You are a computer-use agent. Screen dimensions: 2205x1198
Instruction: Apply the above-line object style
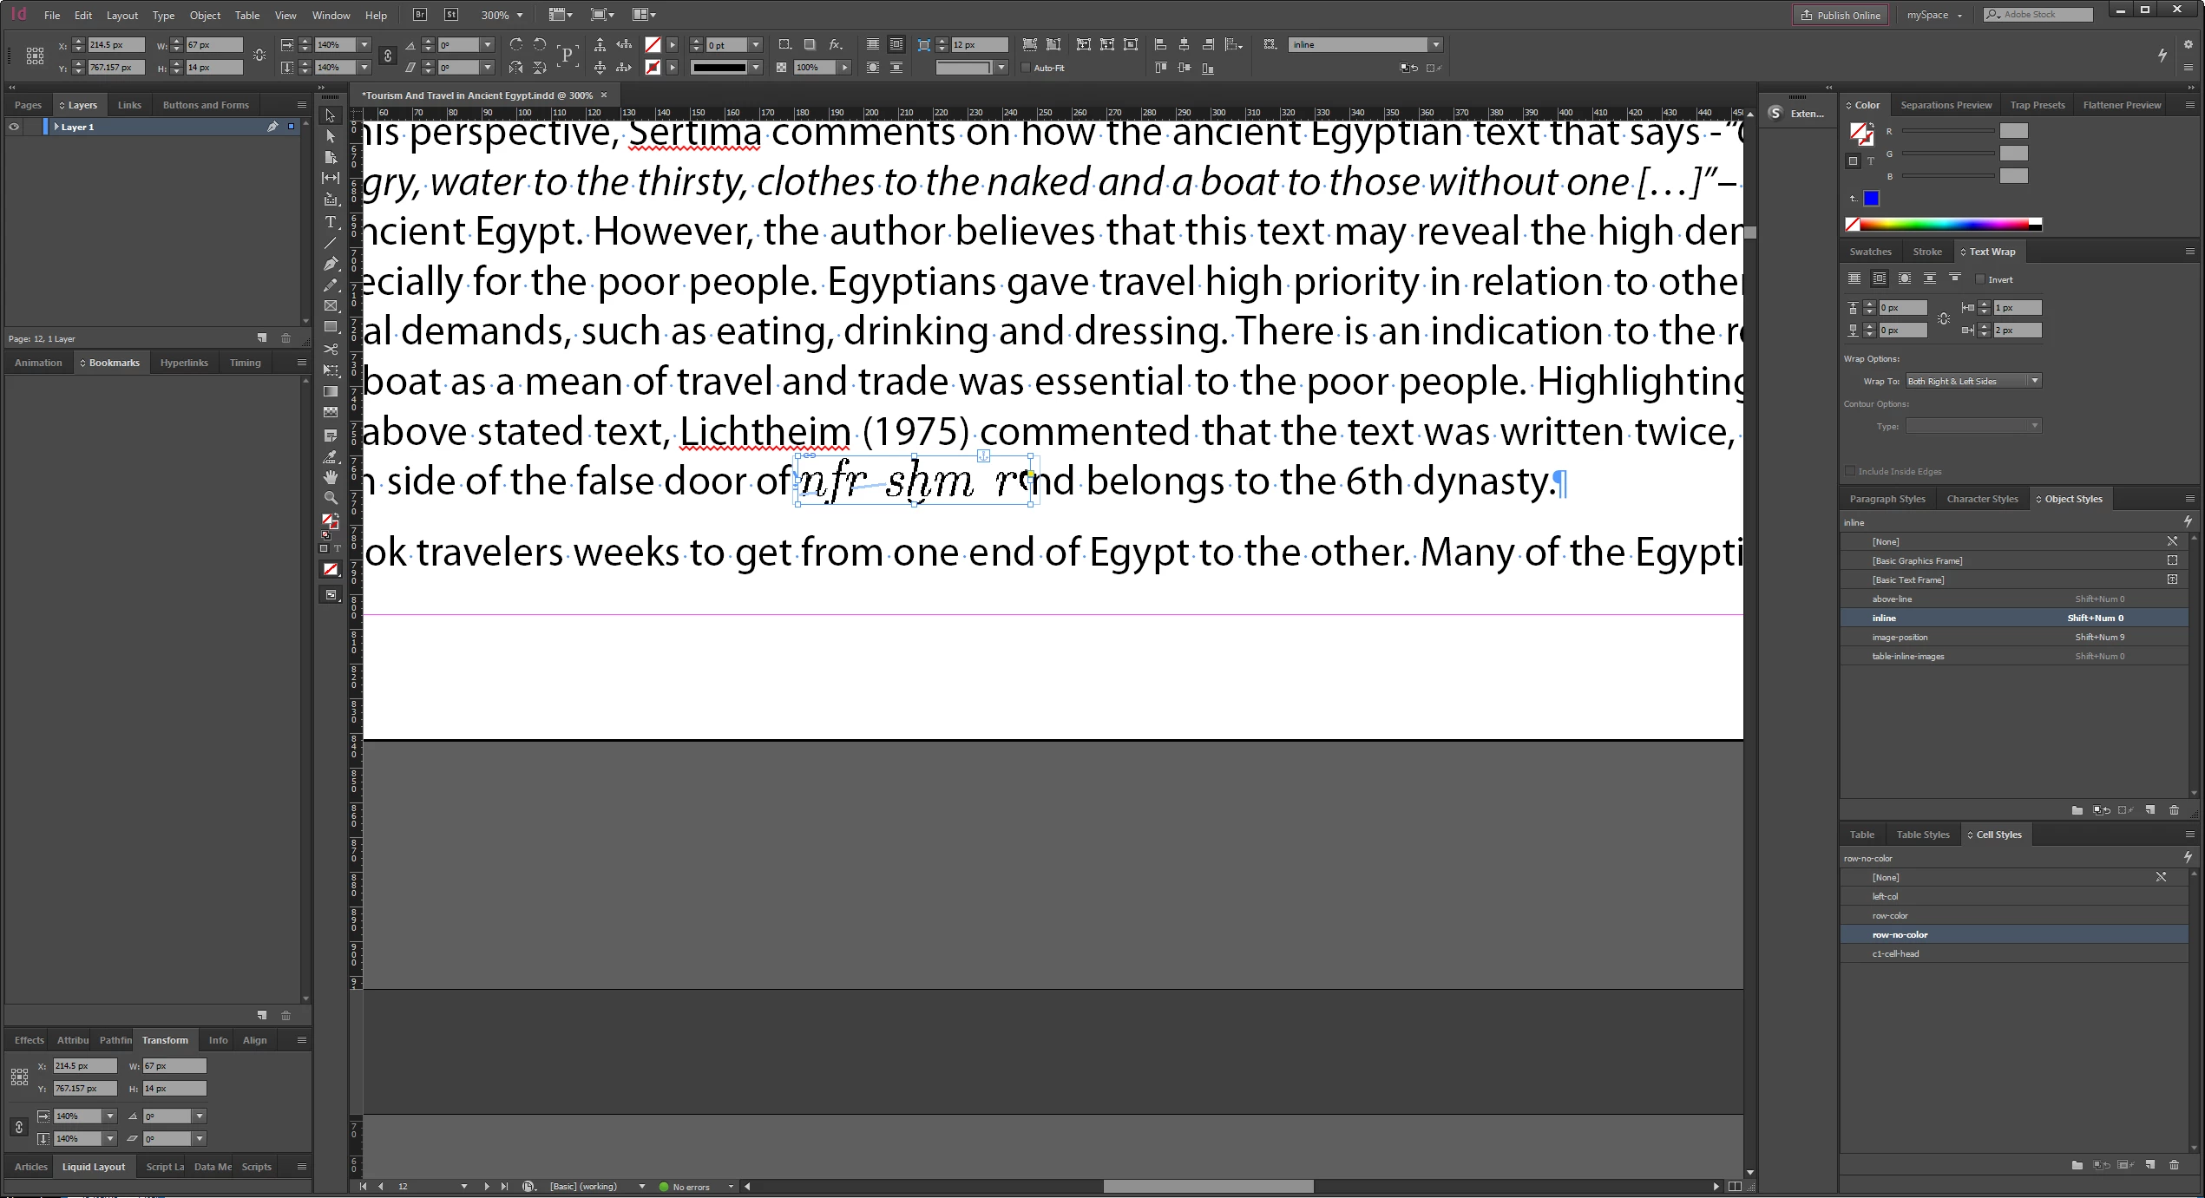(x=1892, y=599)
